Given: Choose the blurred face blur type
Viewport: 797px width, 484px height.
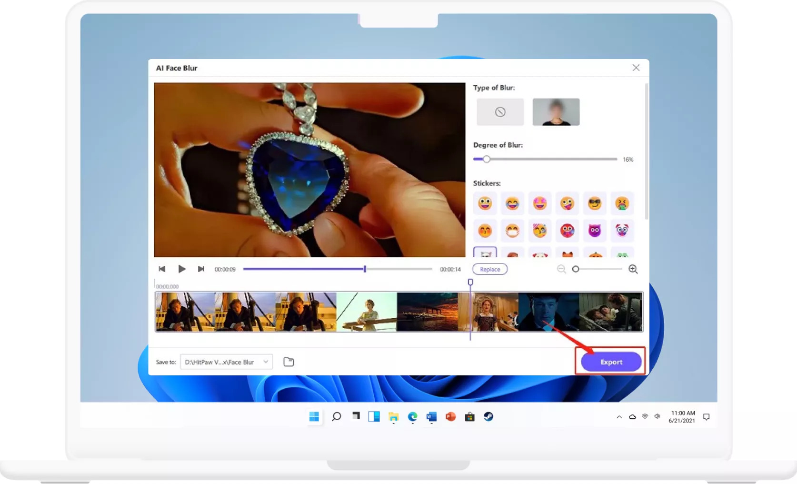Looking at the screenshot, I should (x=556, y=111).
